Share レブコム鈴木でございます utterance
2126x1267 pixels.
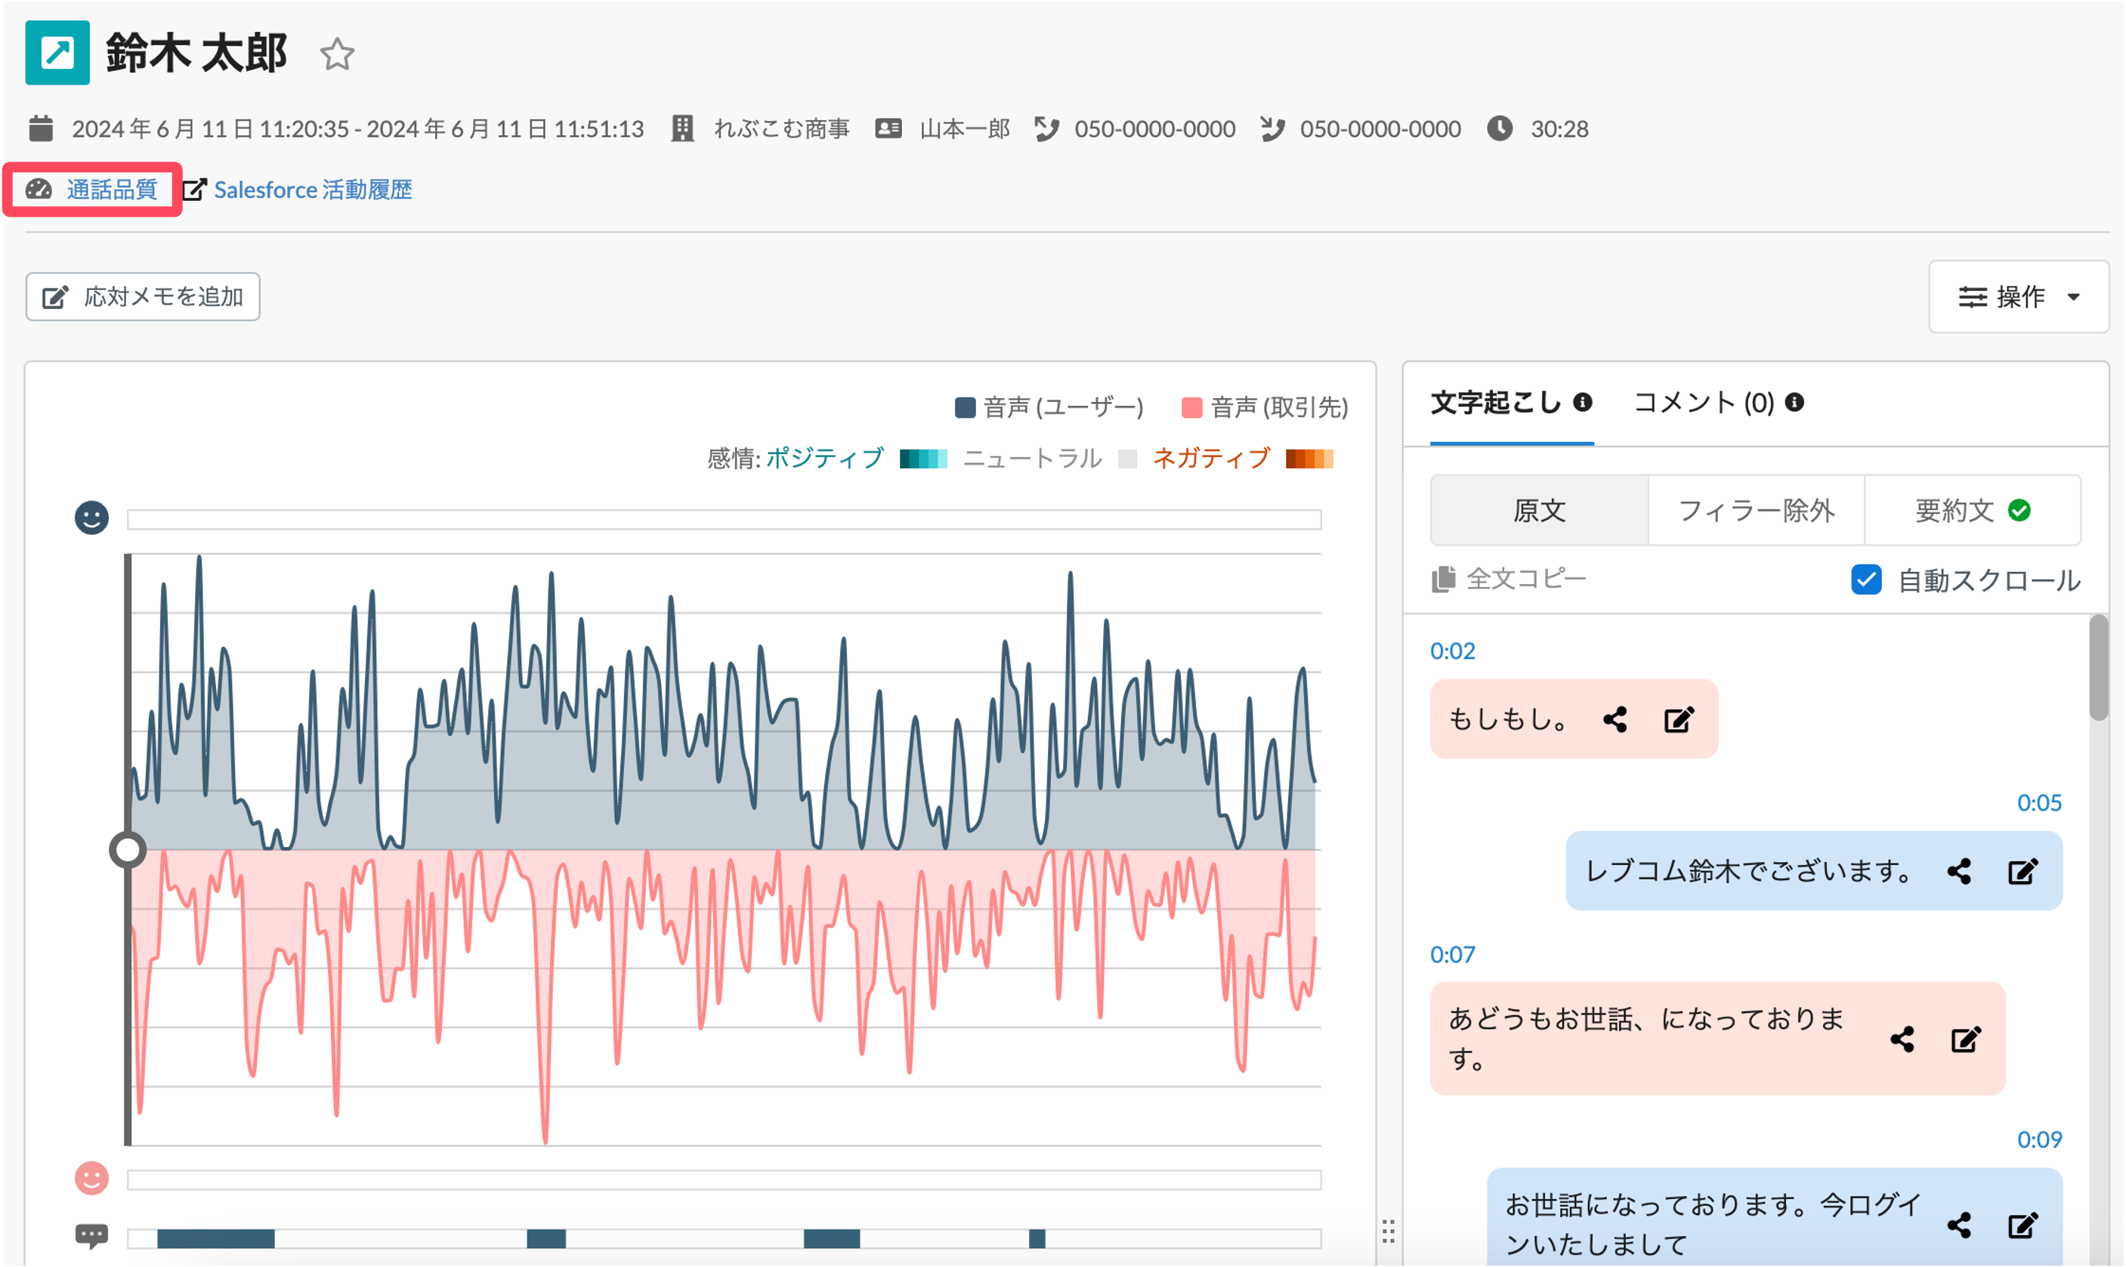pos(1958,872)
